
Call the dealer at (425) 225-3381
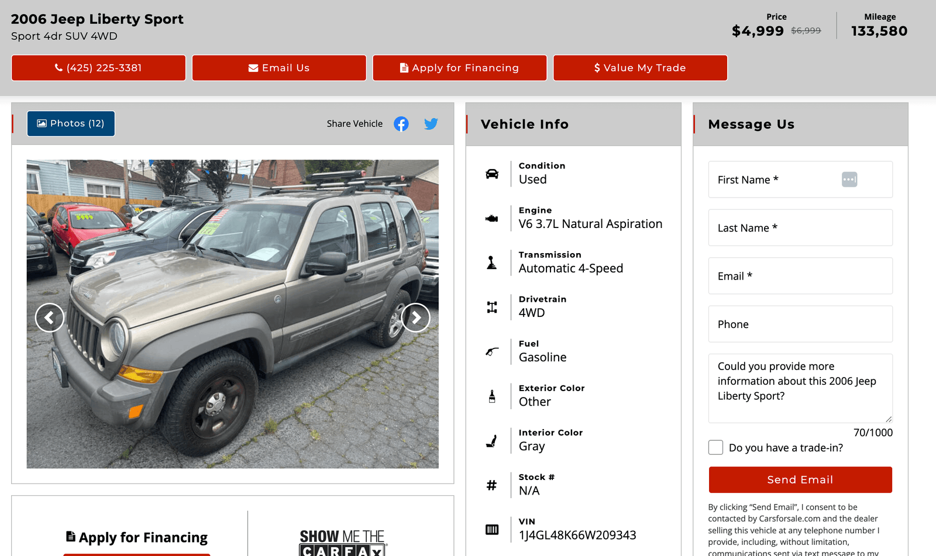pyautogui.click(x=98, y=68)
